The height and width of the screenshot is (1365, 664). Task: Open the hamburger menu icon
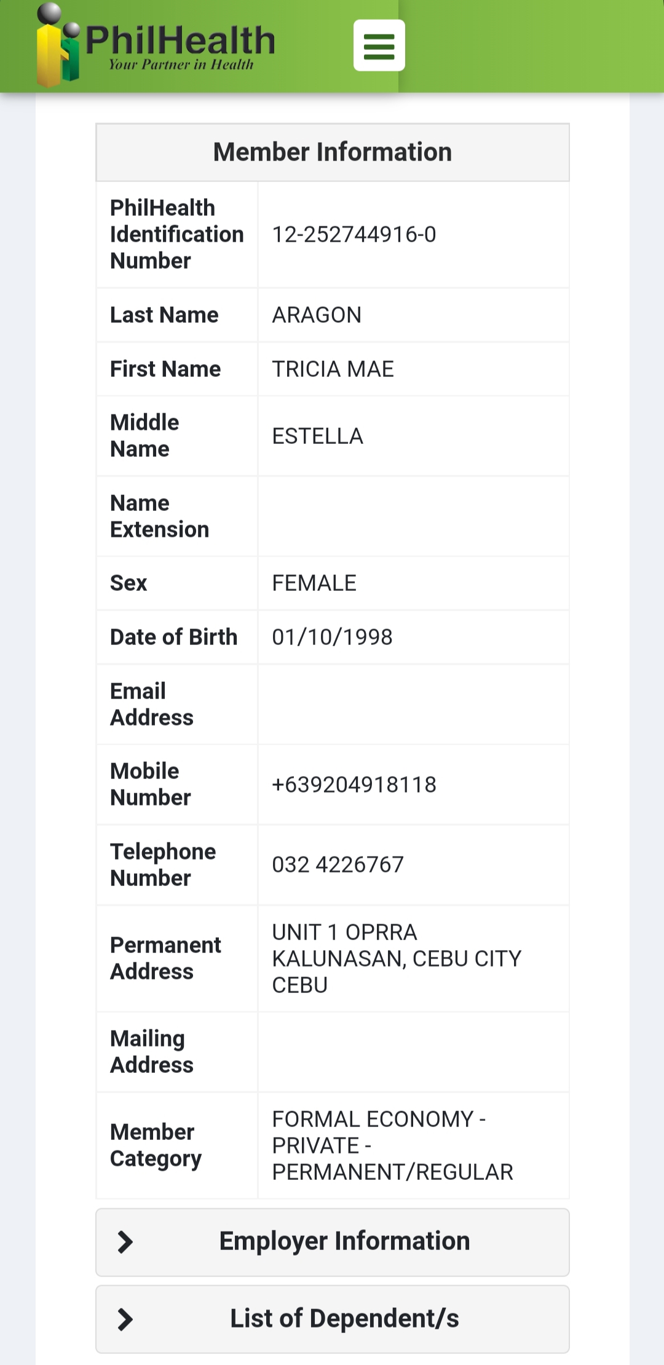point(379,45)
